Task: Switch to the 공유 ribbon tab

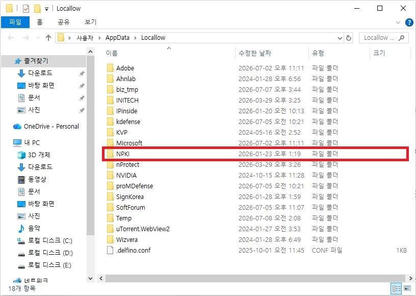Action: click(64, 22)
